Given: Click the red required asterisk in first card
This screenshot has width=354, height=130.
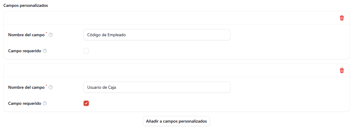Looking at the screenshot, I should click(x=47, y=33).
